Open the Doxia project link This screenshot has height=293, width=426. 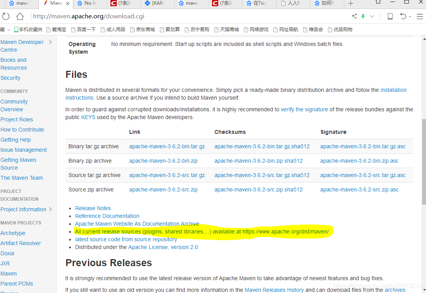7,253
